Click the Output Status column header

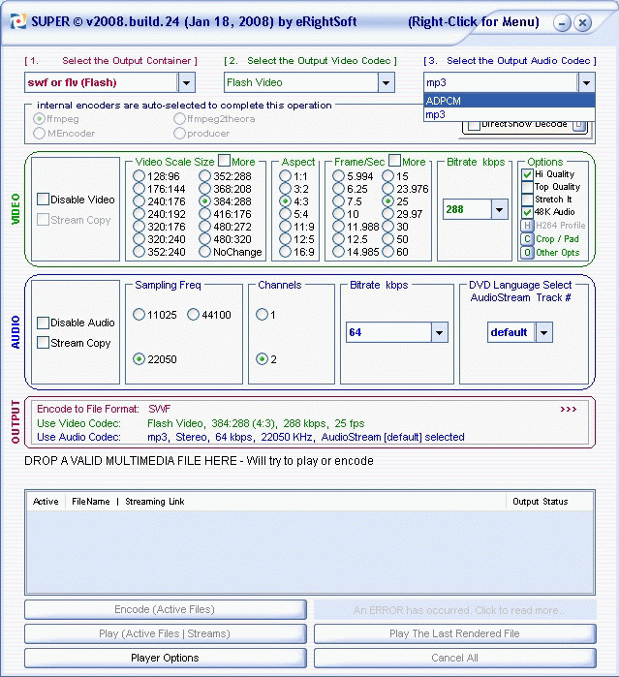540,502
